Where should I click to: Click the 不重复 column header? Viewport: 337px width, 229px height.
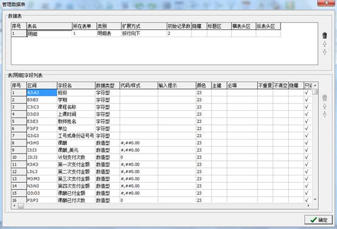click(x=265, y=85)
